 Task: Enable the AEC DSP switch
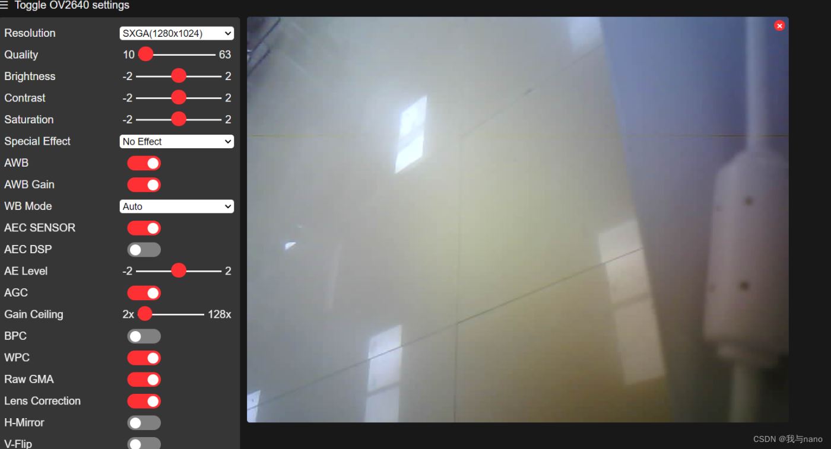tap(144, 250)
